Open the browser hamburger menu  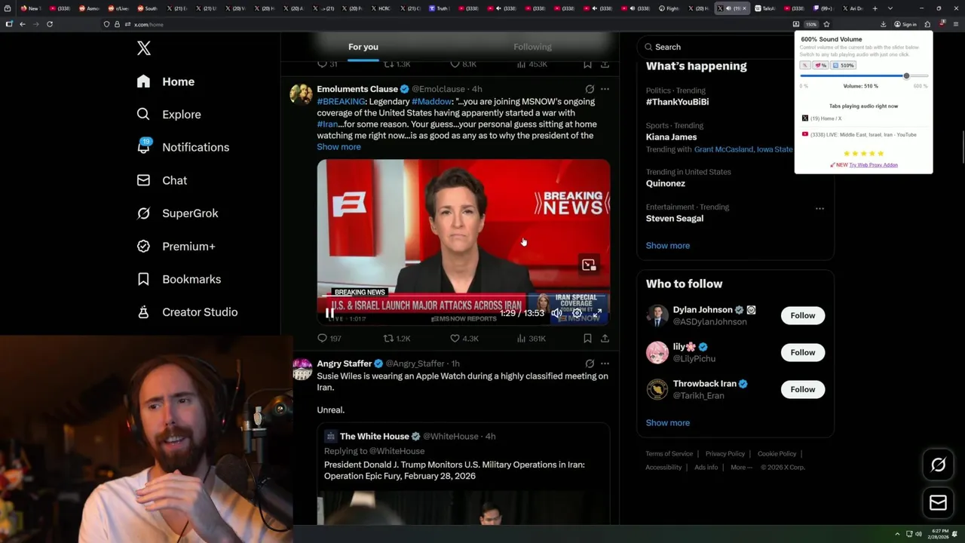(955, 24)
